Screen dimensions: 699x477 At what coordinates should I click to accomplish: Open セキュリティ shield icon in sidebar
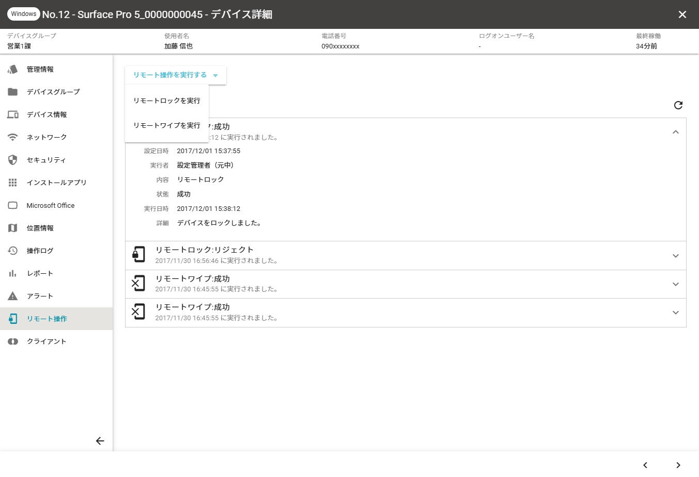point(13,160)
